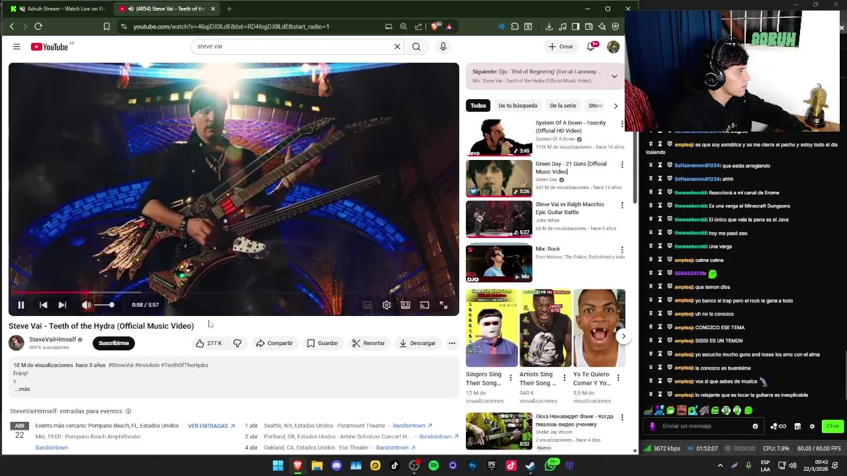847x476 pixels.
Task: Switch to Adruh Stream Kick tab
Action: (x=58, y=9)
